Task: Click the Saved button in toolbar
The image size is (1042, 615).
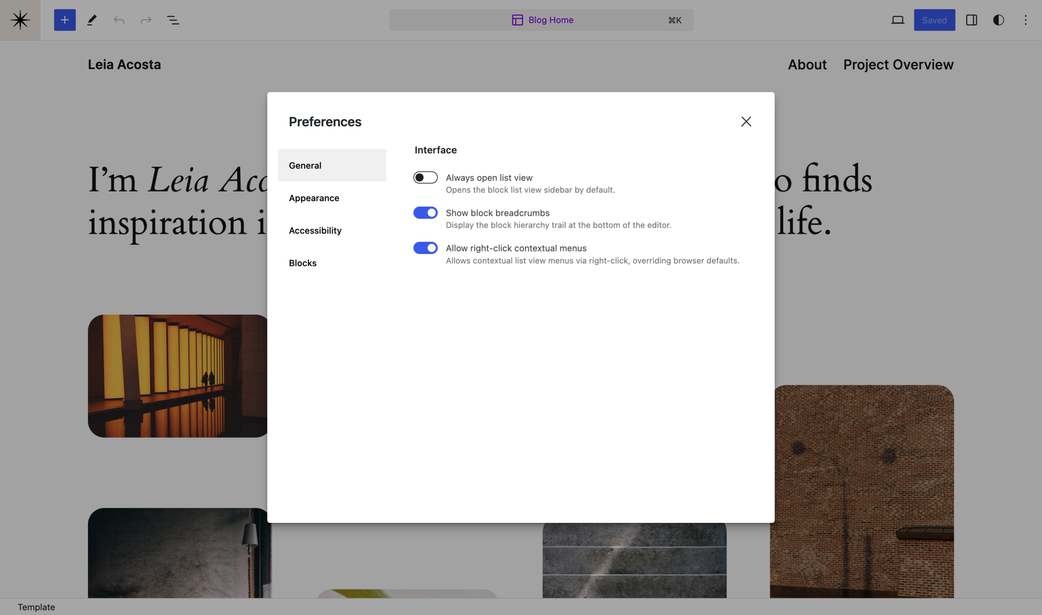Action: click(935, 20)
